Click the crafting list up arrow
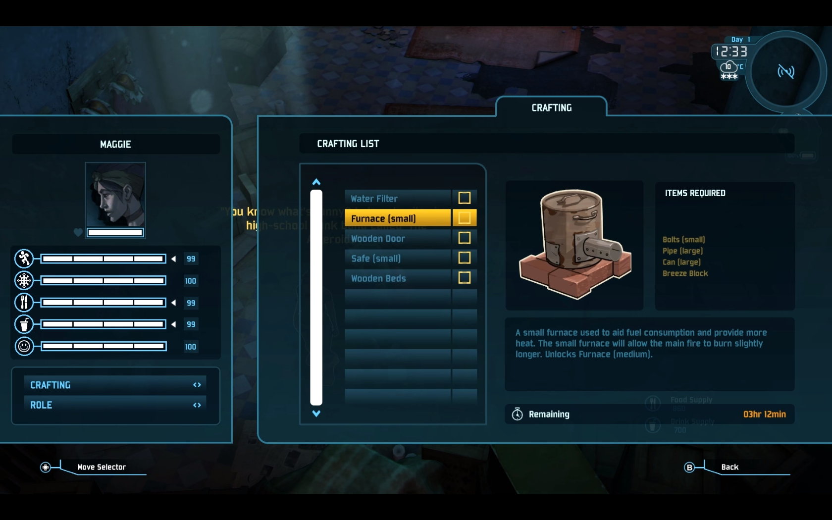 point(316,182)
